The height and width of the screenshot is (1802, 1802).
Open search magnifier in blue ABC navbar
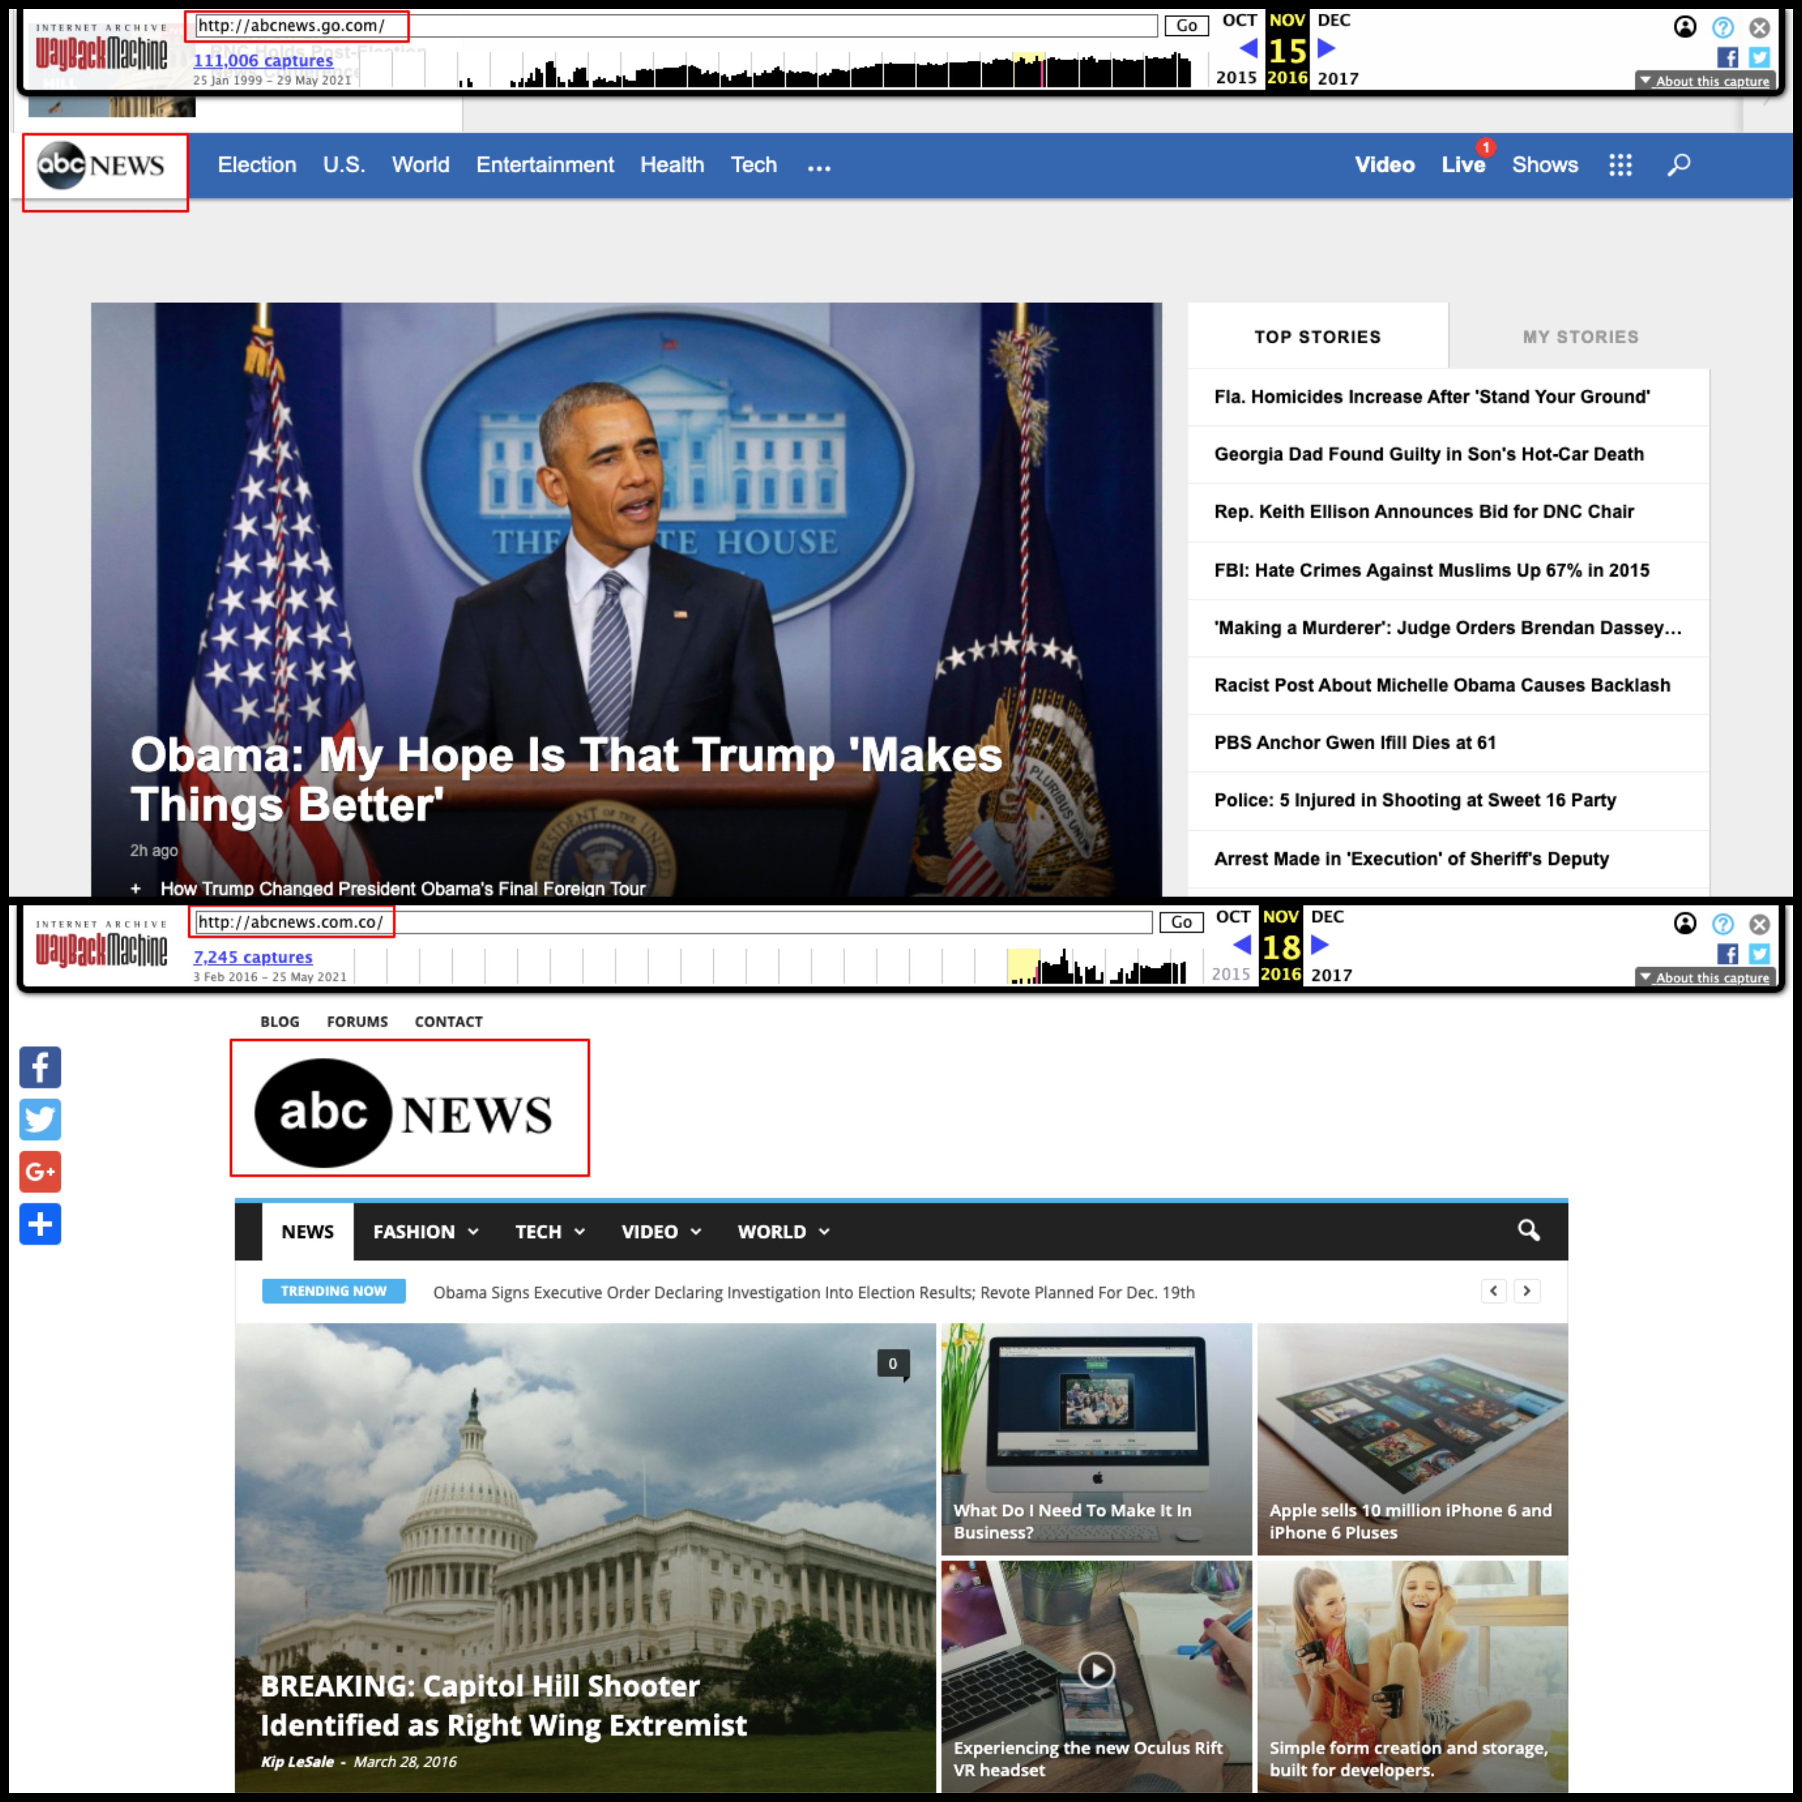pos(1679,165)
